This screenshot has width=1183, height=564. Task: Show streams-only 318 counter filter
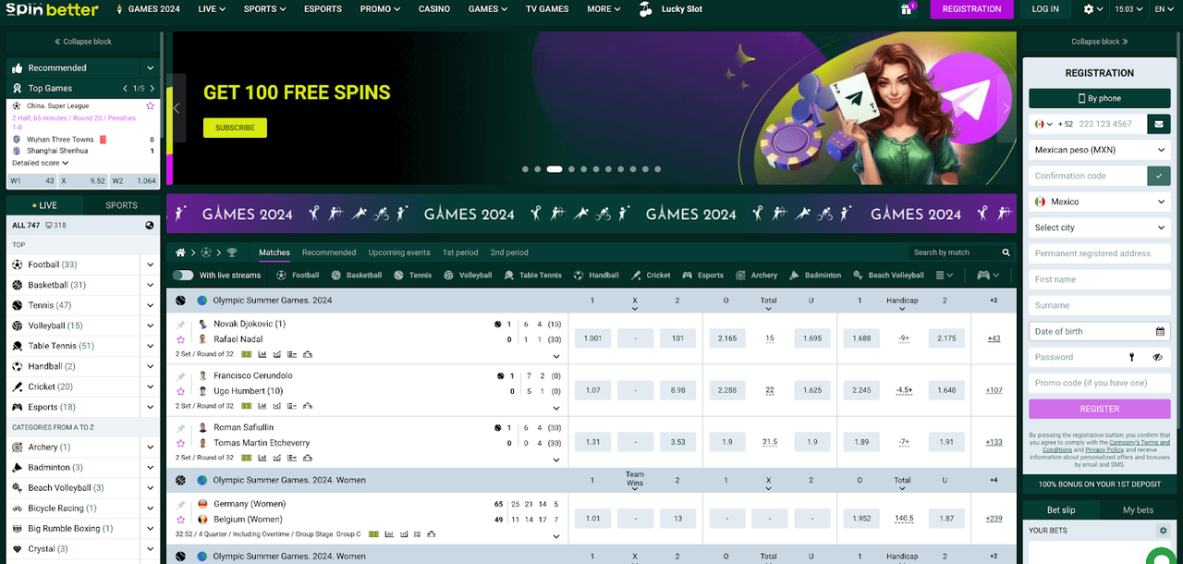pyautogui.click(x=55, y=226)
